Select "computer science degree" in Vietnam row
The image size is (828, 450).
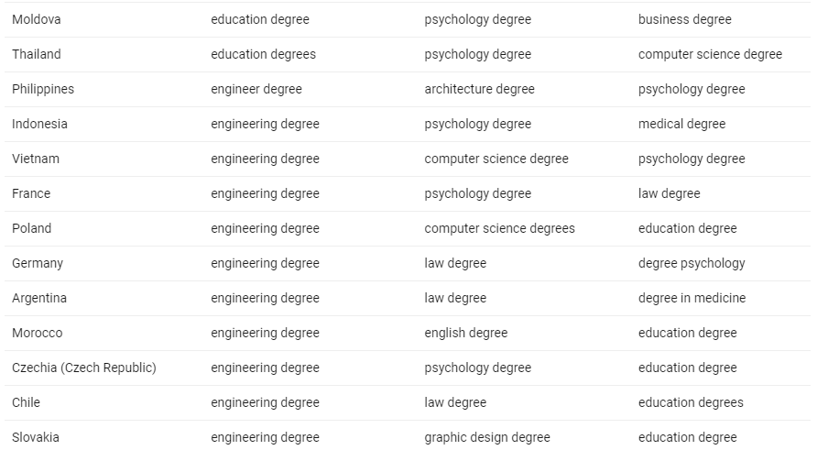(496, 159)
